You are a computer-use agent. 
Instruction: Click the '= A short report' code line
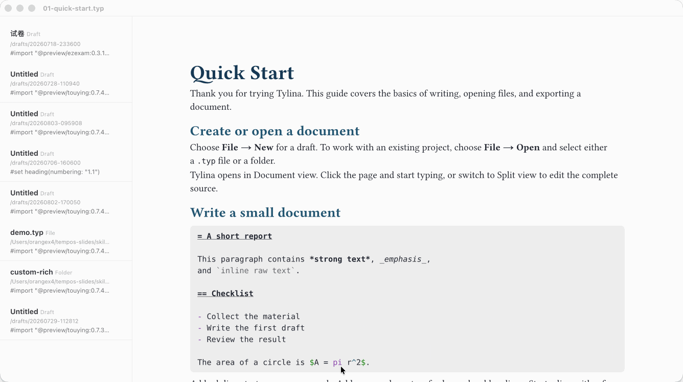(x=235, y=236)
